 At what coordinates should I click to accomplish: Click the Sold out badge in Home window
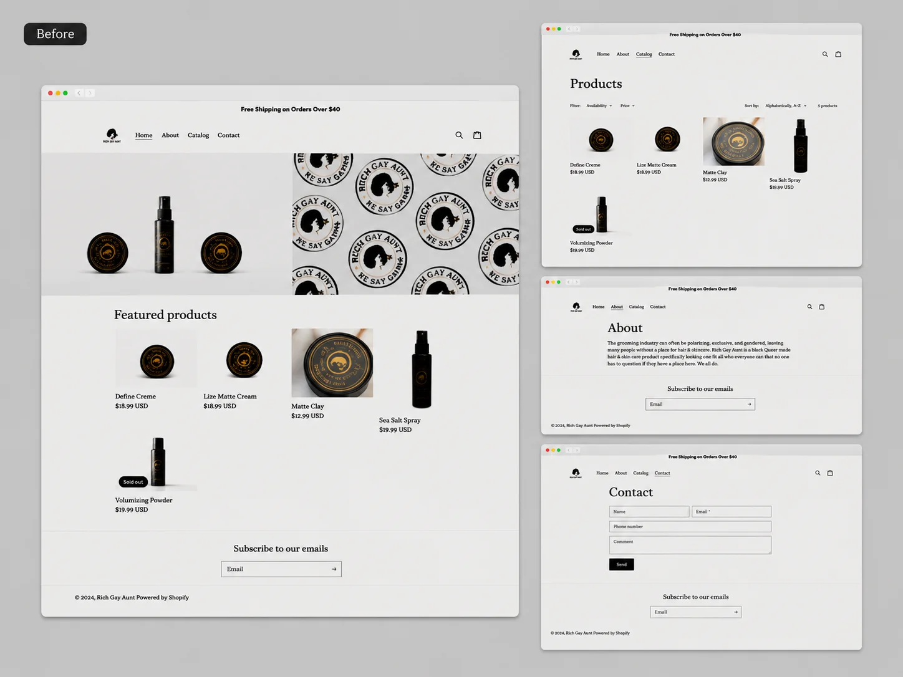pos(133,482)
